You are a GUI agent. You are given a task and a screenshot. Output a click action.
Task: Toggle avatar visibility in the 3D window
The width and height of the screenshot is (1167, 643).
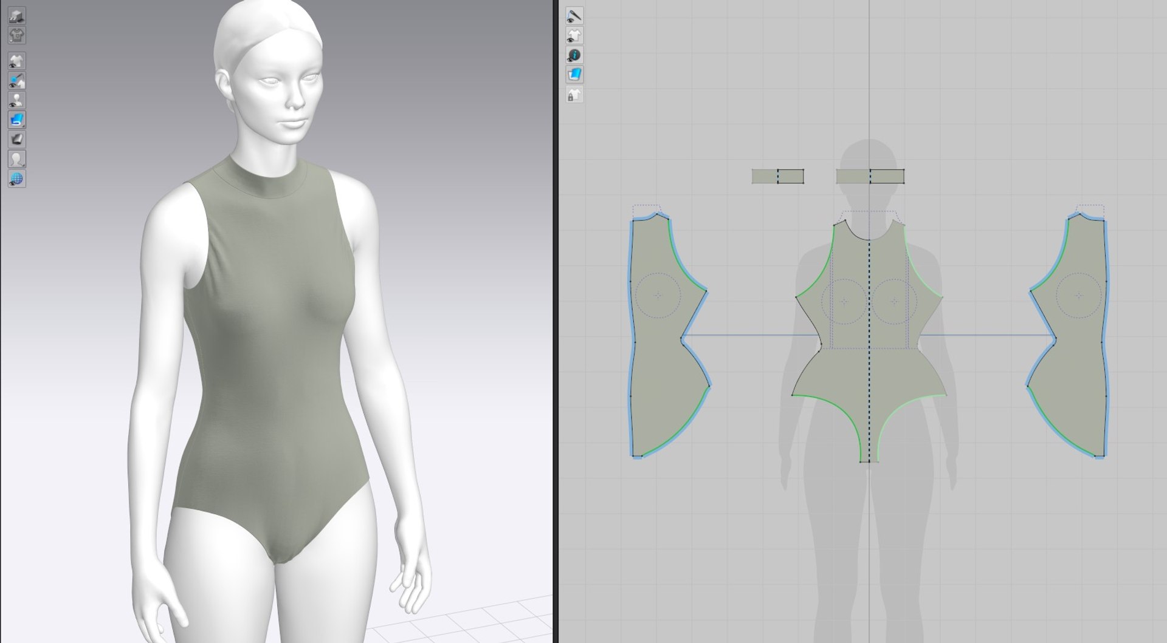[x=16, y=100]
